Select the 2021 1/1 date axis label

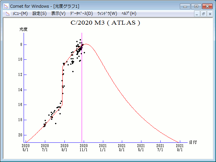coord(103,147)
